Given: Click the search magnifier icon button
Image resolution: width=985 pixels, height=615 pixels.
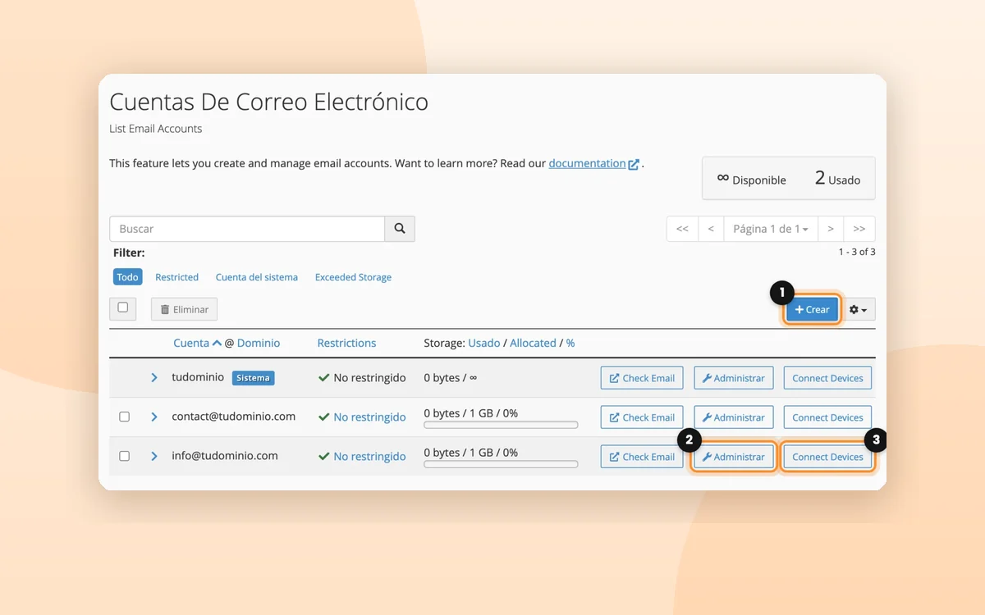Looking at the screenshot, I should coord(400,229).
